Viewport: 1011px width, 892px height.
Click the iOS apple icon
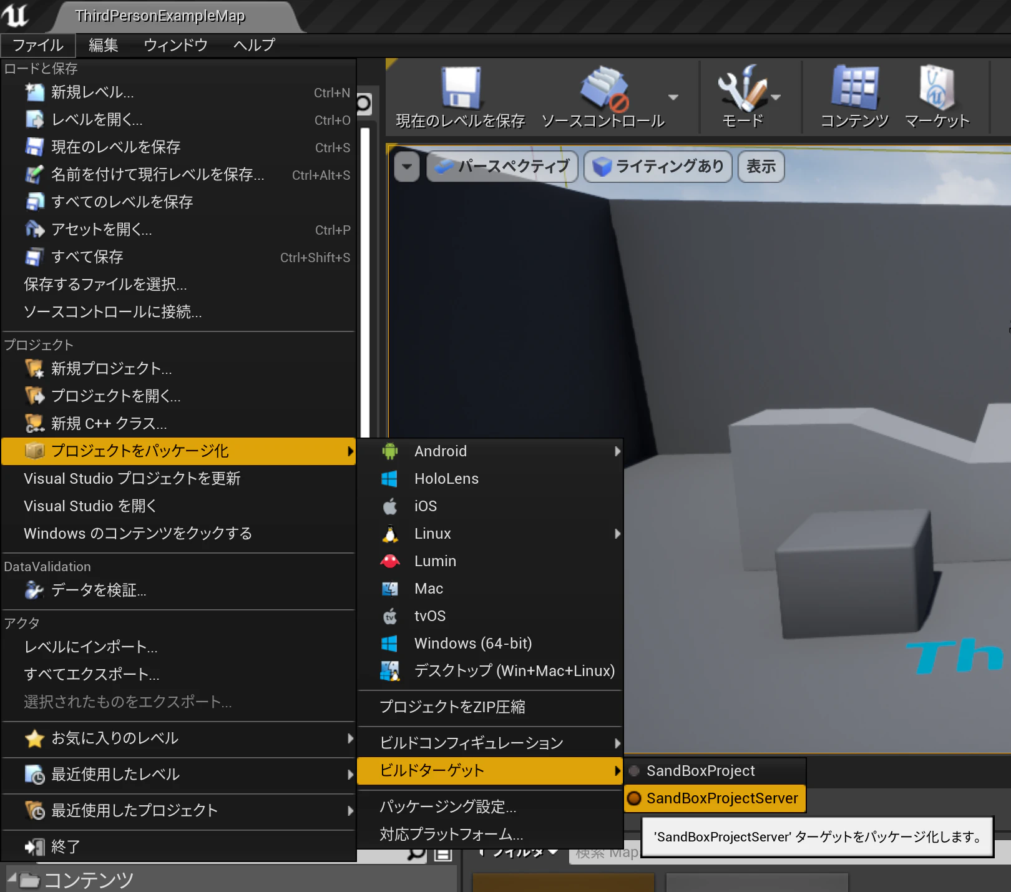click(x=390, y=506)
